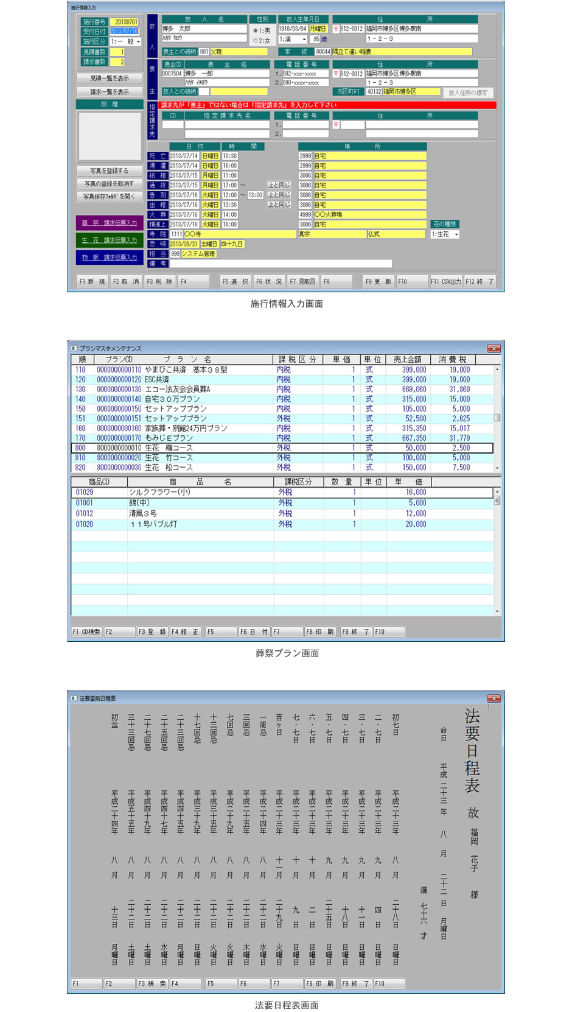This screenshot has width=572, height=1012.
Task: Click 上と同じ in the 通夜 row
Action: pyautogui.click(x=279, y=185)
